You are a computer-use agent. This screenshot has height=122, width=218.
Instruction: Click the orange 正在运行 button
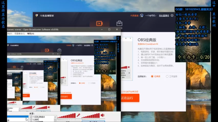coord(130,98)
